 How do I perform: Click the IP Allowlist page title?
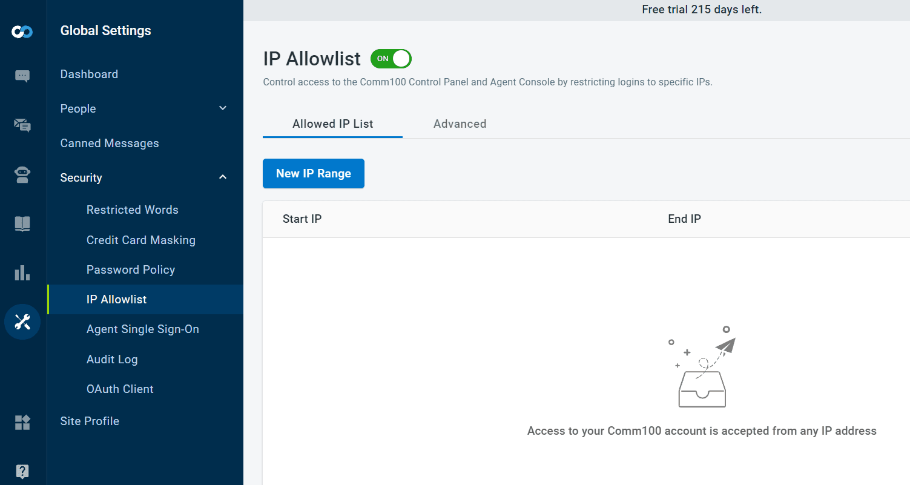click(312, 59)
